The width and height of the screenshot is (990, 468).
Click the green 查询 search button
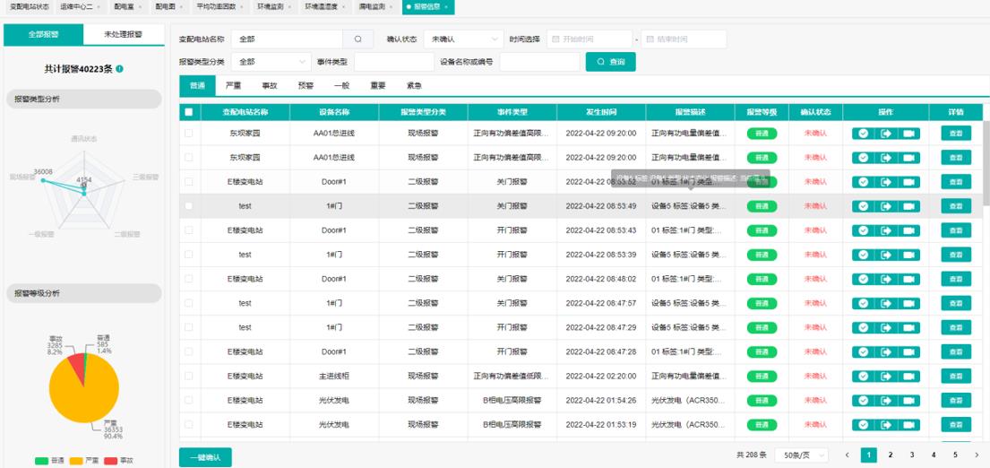coord(611,62)
